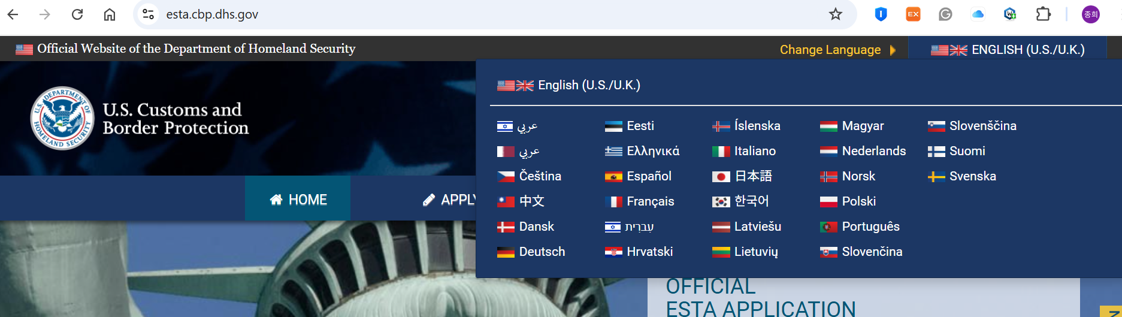Switch language to Svenska

[961, 176]
